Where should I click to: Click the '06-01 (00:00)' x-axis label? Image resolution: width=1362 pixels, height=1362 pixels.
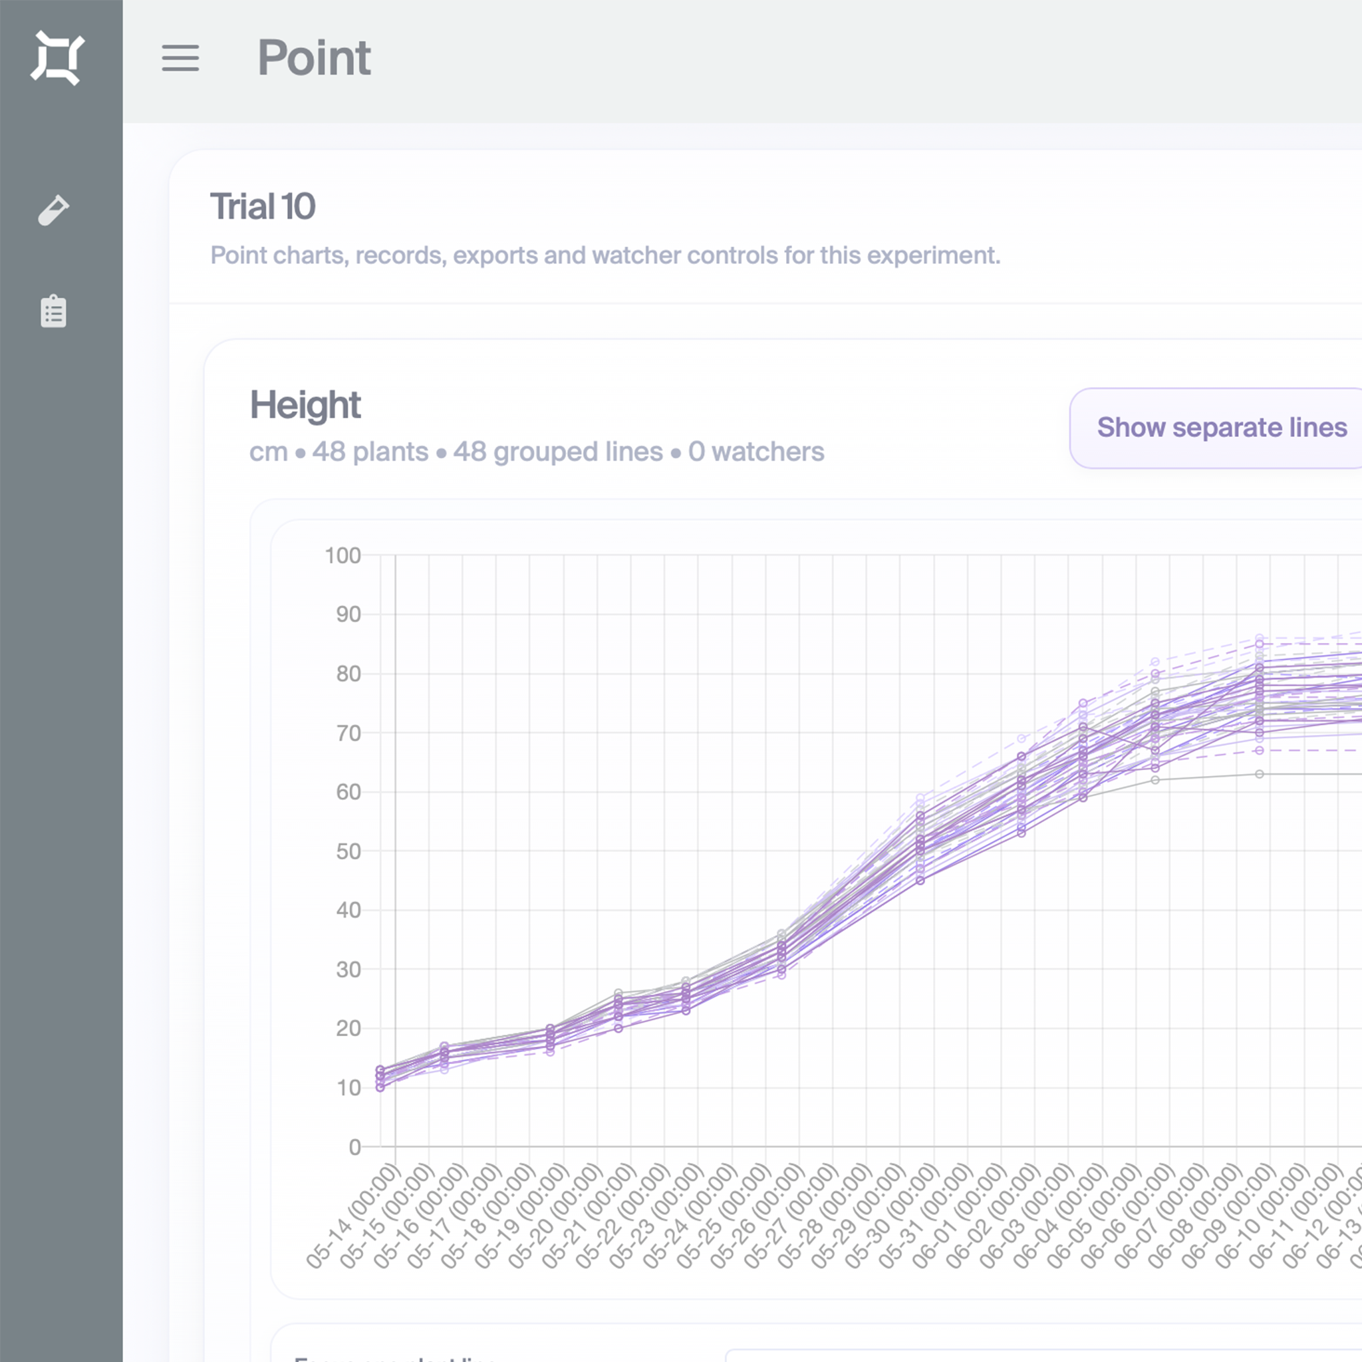(961, 1216)
